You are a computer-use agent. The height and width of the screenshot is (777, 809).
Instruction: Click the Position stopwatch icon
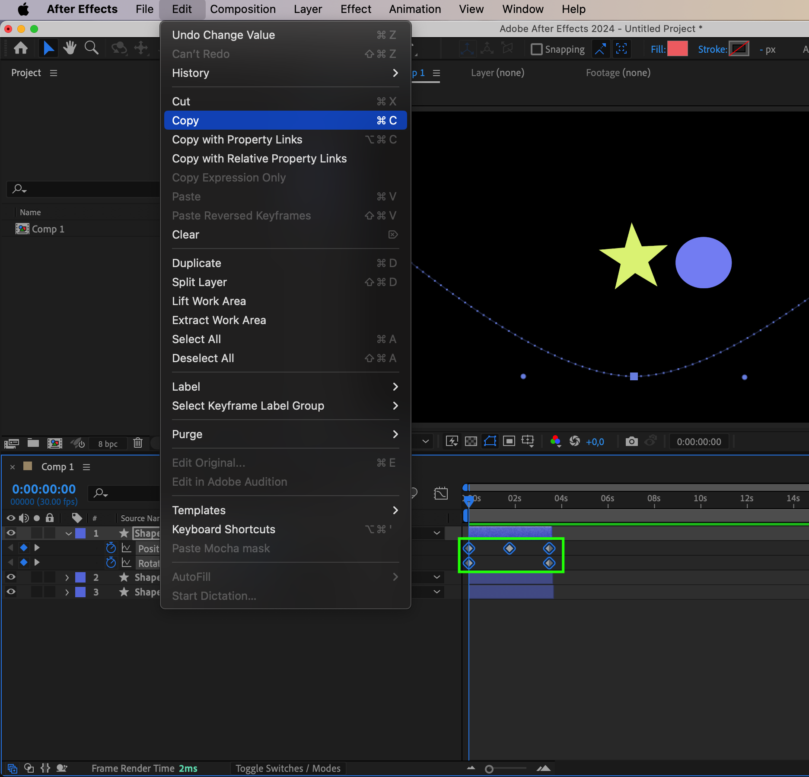111,548
